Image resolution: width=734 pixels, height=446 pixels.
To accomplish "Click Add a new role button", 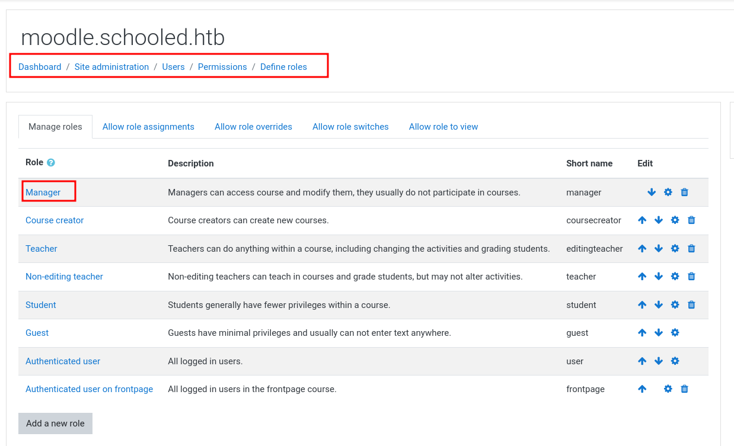I will coord(55,423).
